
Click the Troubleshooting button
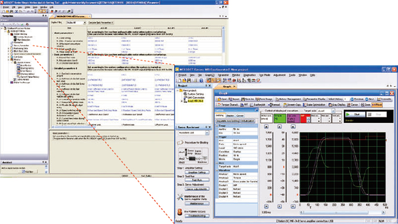click(x=197, y=216)
